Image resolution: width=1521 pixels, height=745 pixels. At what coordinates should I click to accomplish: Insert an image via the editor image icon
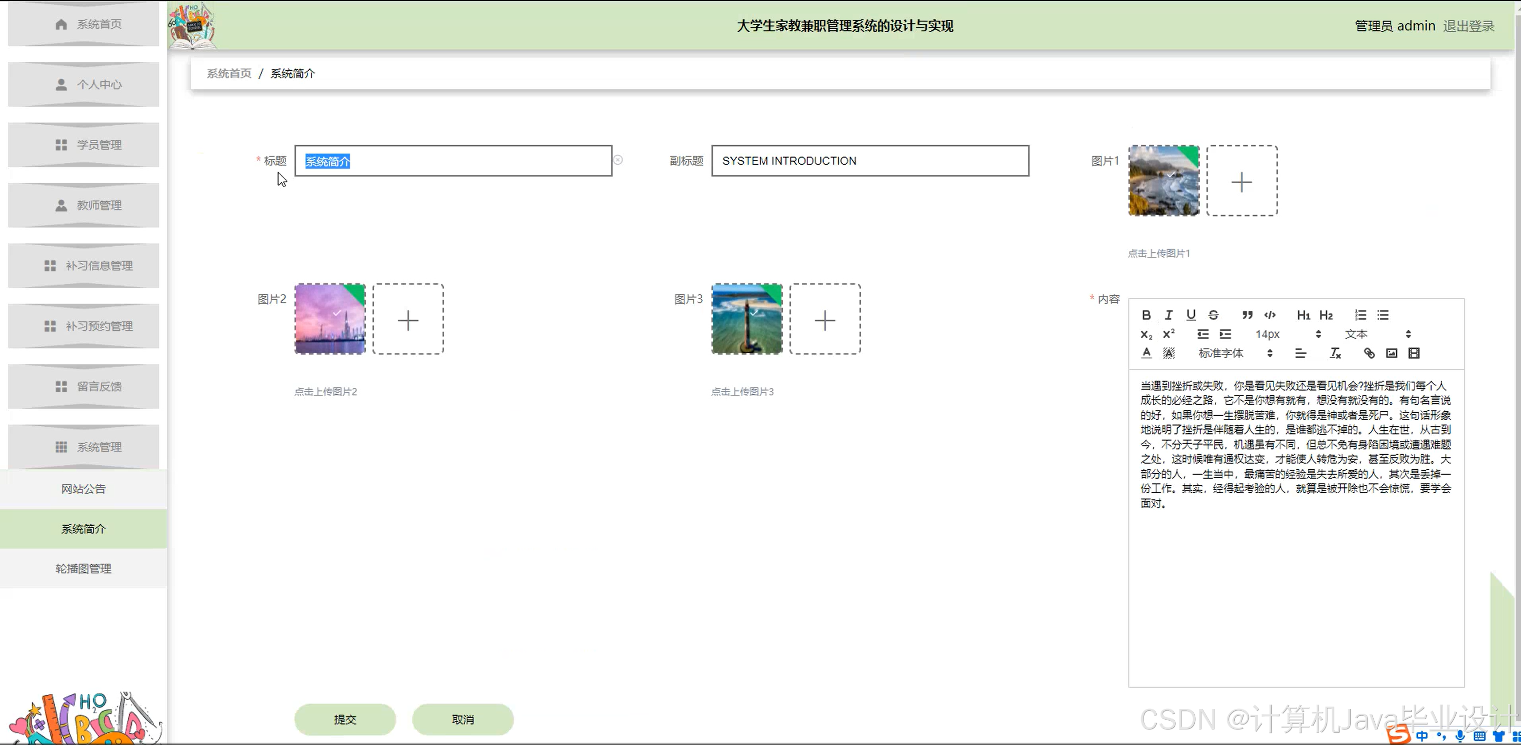pyautogui.click(x=1392, y=353)
